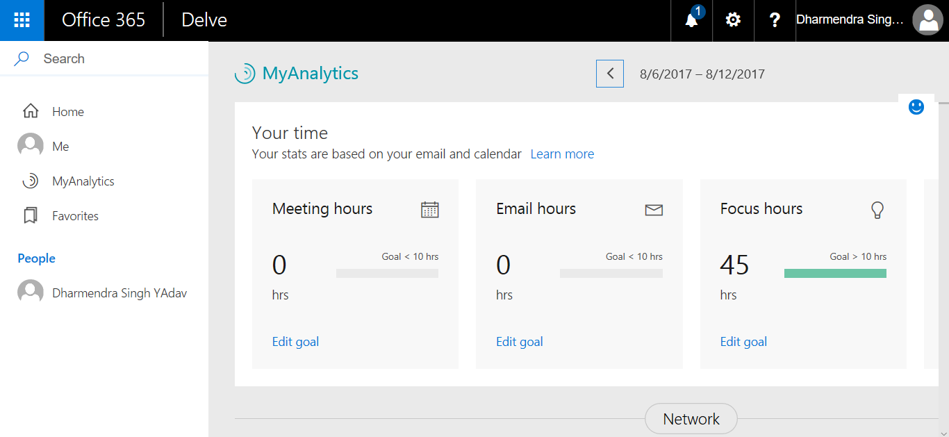Click the smiley feedback icon
This screenshot has height=437, width=949.
pyautogui.click(x=916, y=106)
